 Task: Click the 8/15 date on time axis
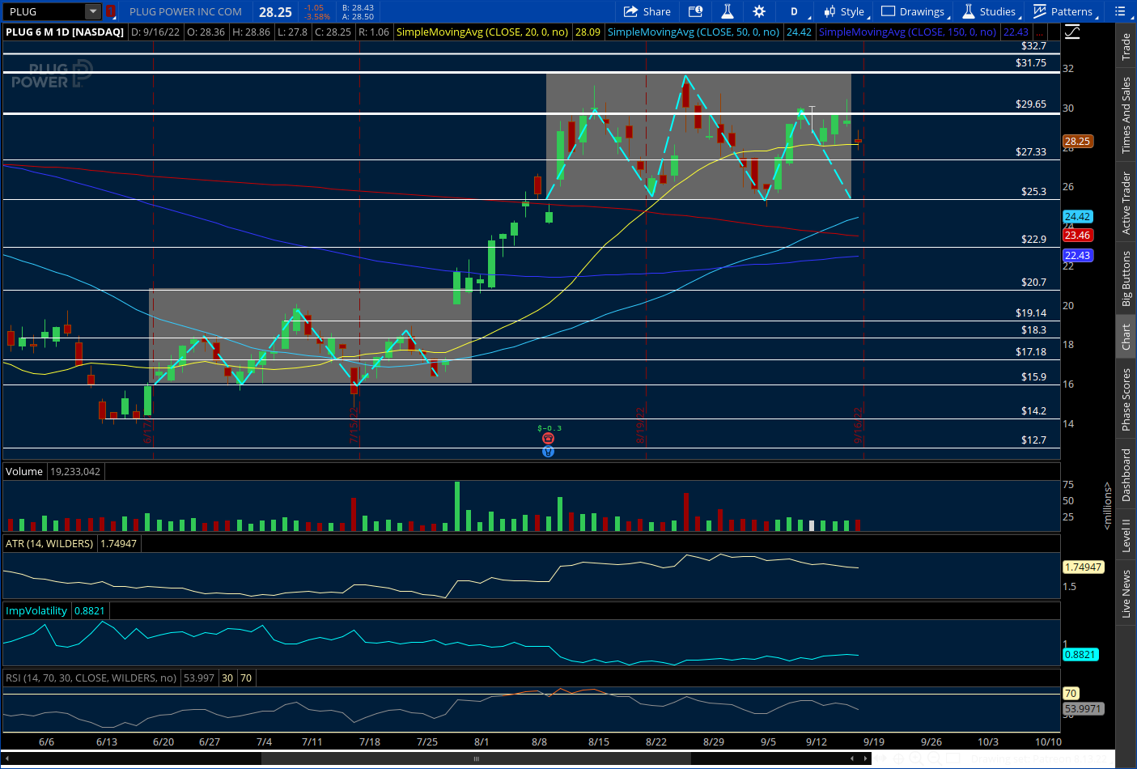click(x=599, y=741)
